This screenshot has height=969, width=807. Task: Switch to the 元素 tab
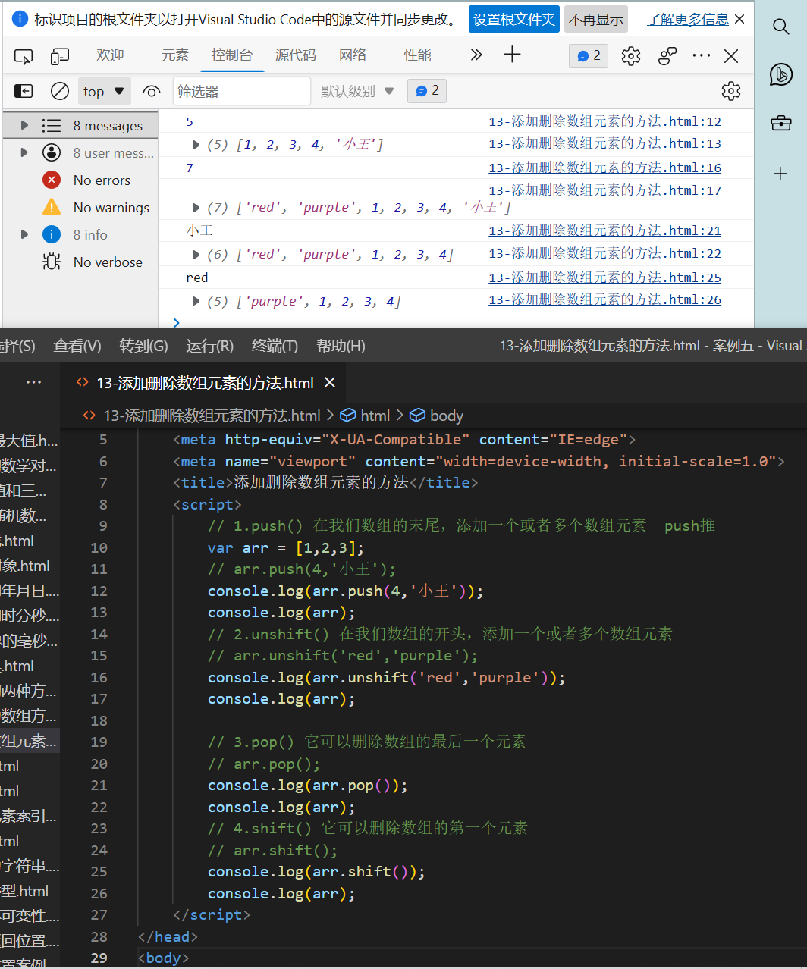pyautogui.click(x=174, y=55)
